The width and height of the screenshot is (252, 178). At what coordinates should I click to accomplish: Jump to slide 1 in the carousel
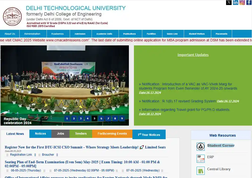click(67, 119)
